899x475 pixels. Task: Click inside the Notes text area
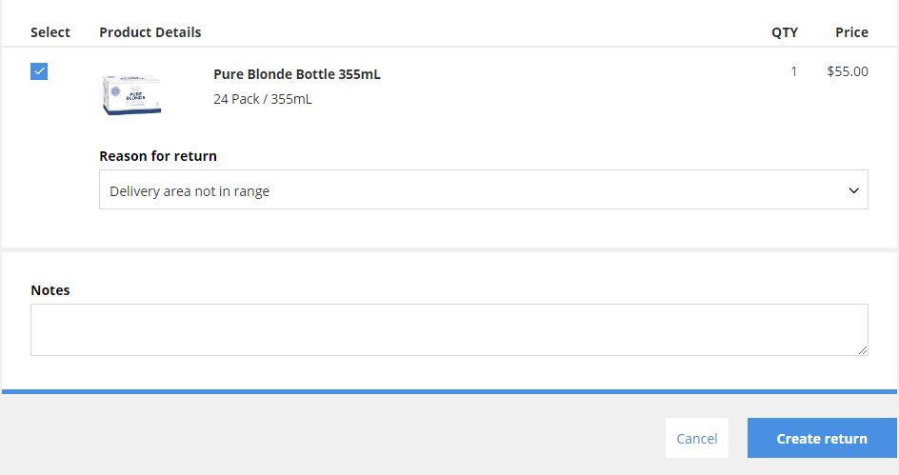click(x=449, y=330)
